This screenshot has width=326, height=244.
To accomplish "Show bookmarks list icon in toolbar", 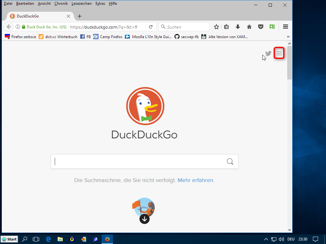I will click(x=226, y=27).
